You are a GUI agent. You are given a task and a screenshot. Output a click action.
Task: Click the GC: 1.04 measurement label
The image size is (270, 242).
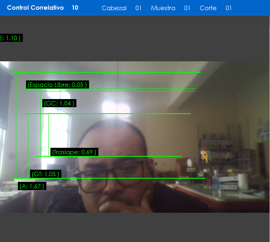(x=59, y=103)
